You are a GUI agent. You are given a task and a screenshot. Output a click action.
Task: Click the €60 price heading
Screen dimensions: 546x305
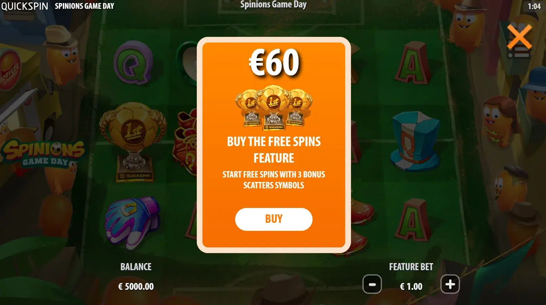coord(274,63)
